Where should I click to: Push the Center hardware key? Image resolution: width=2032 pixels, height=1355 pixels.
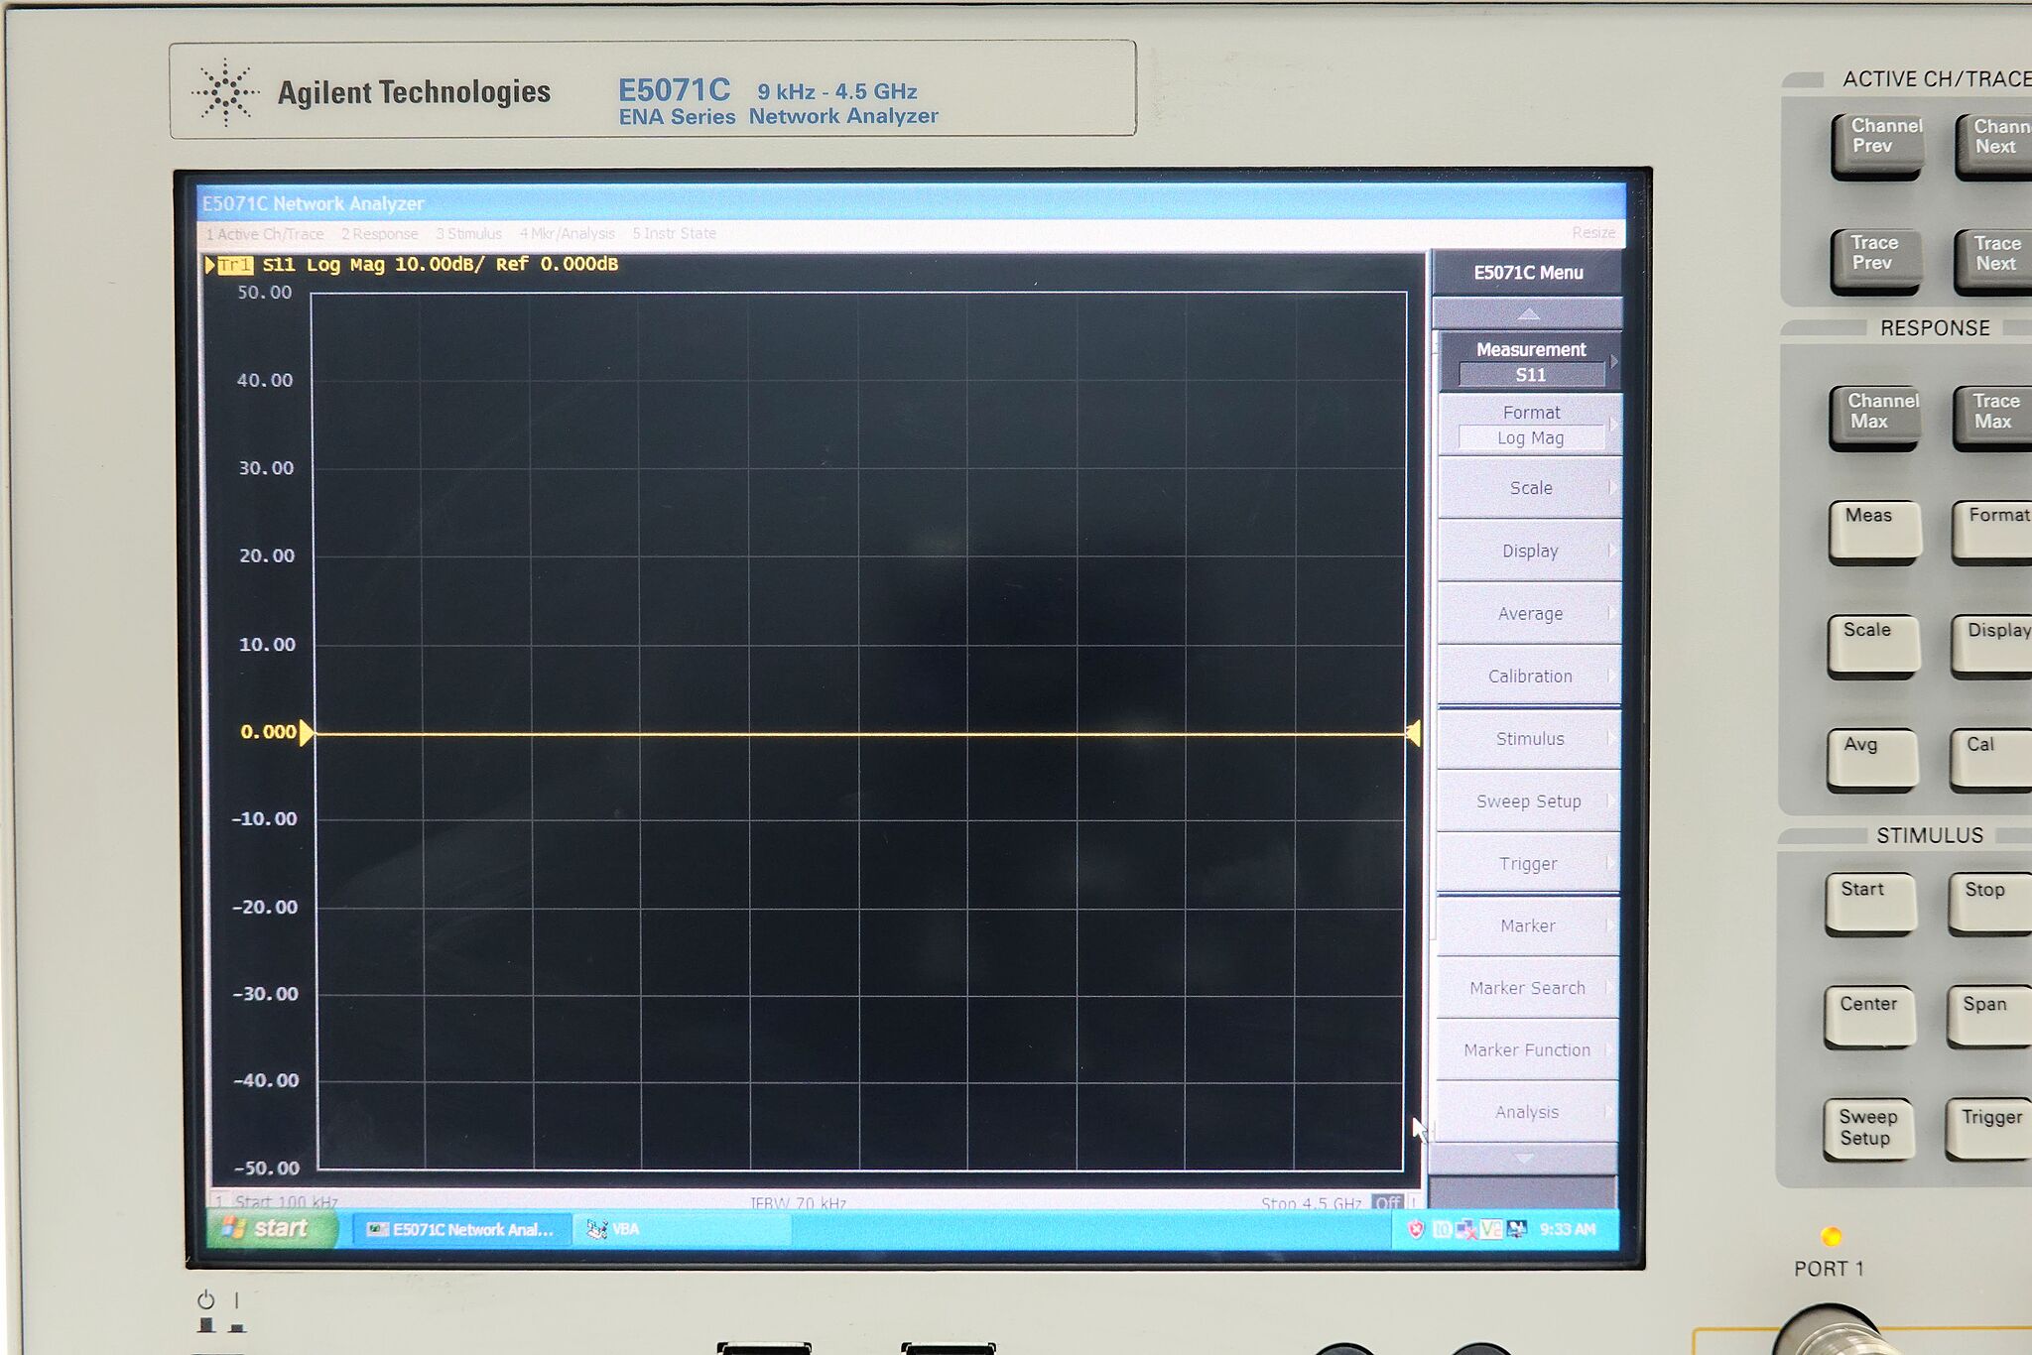coord(1868,1018)
